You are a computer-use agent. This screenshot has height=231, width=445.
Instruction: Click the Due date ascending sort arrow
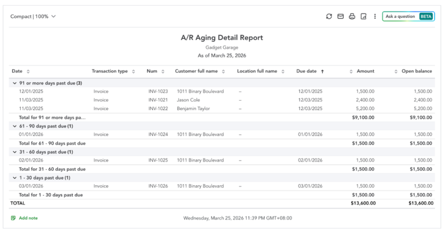(x=322, y=71)
